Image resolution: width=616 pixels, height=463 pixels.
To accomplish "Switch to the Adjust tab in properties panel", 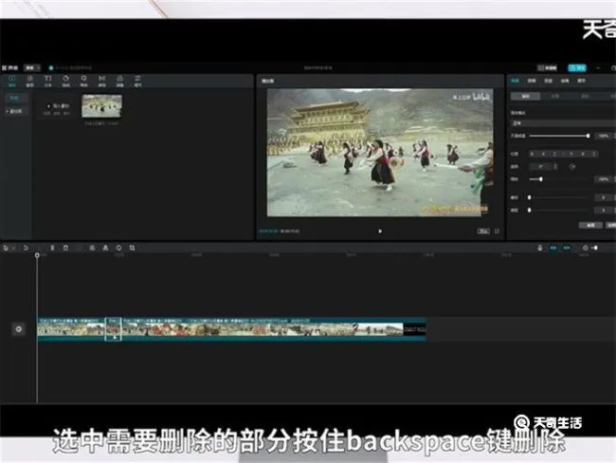I will [x=582, y=81].
